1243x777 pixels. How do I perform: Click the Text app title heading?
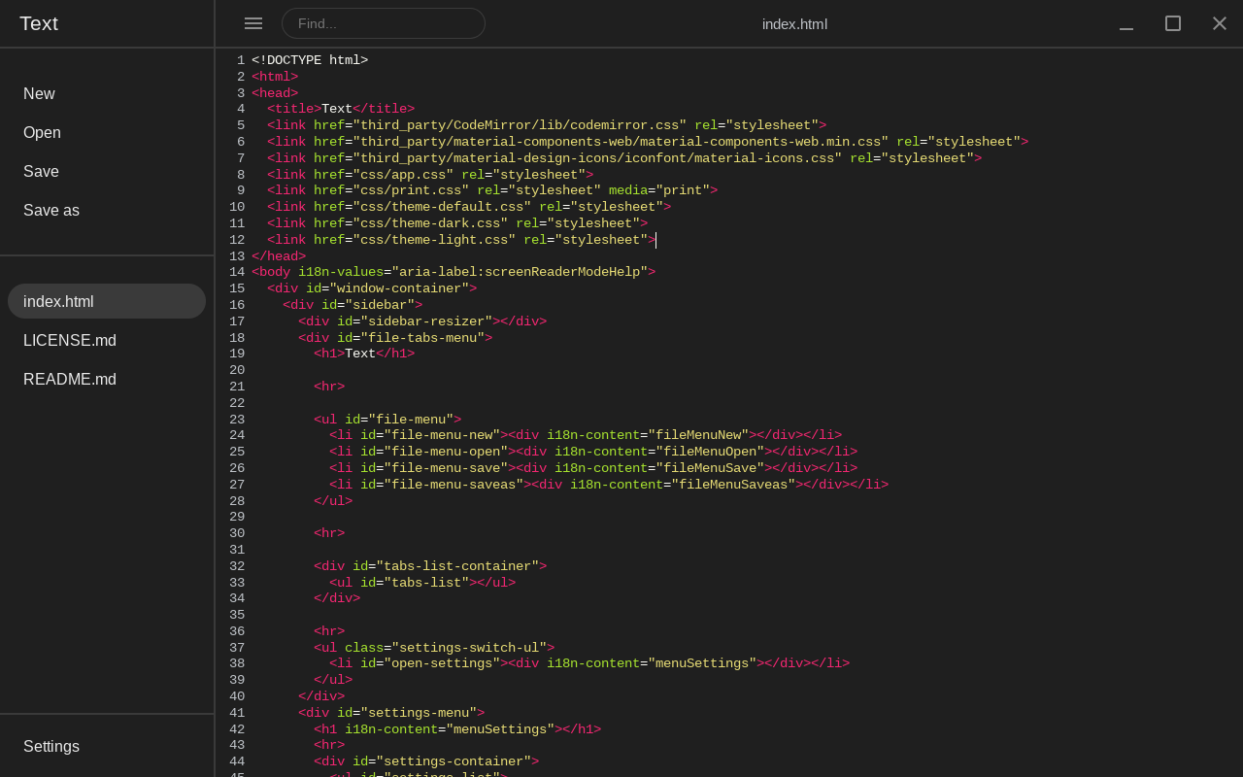point(39,23)
